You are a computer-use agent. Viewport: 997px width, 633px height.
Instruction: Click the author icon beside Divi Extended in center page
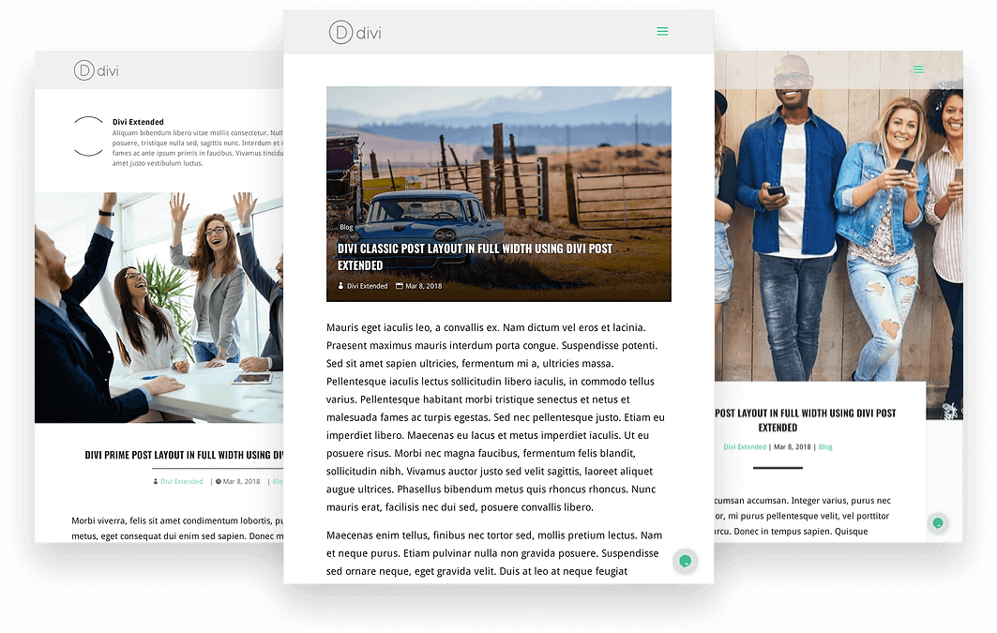pyautogui.click(x=340, y=286)
